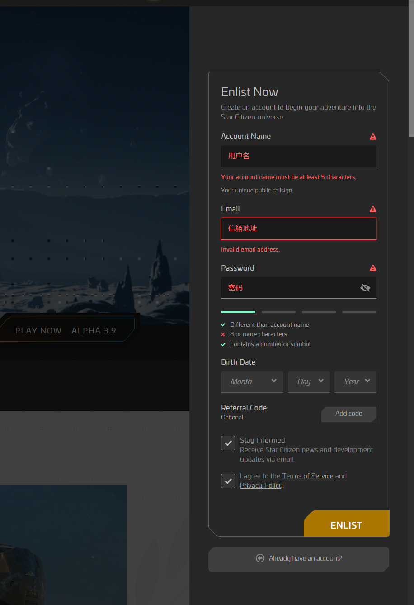Uncheck the Terms of Service agreement checkbox
The image size is (414, 605).
228,481
